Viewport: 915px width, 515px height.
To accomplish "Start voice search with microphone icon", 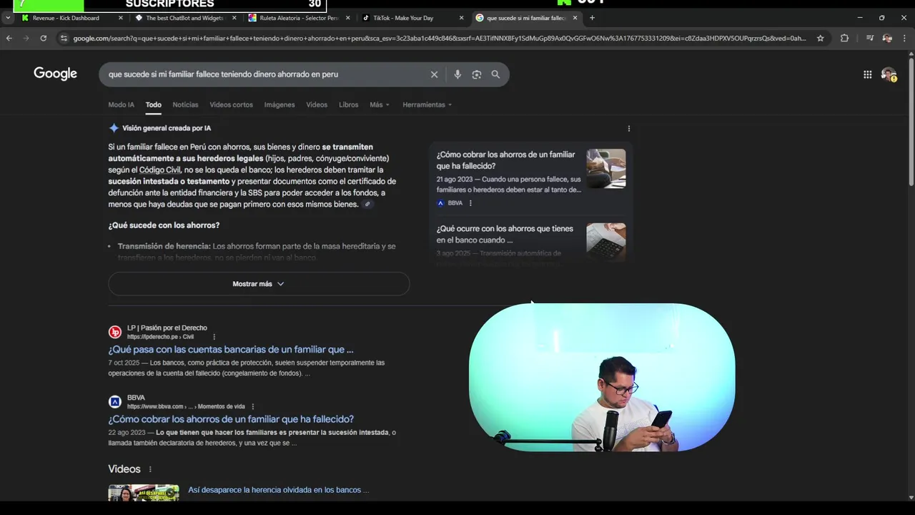I will click(x=457, y=74).
